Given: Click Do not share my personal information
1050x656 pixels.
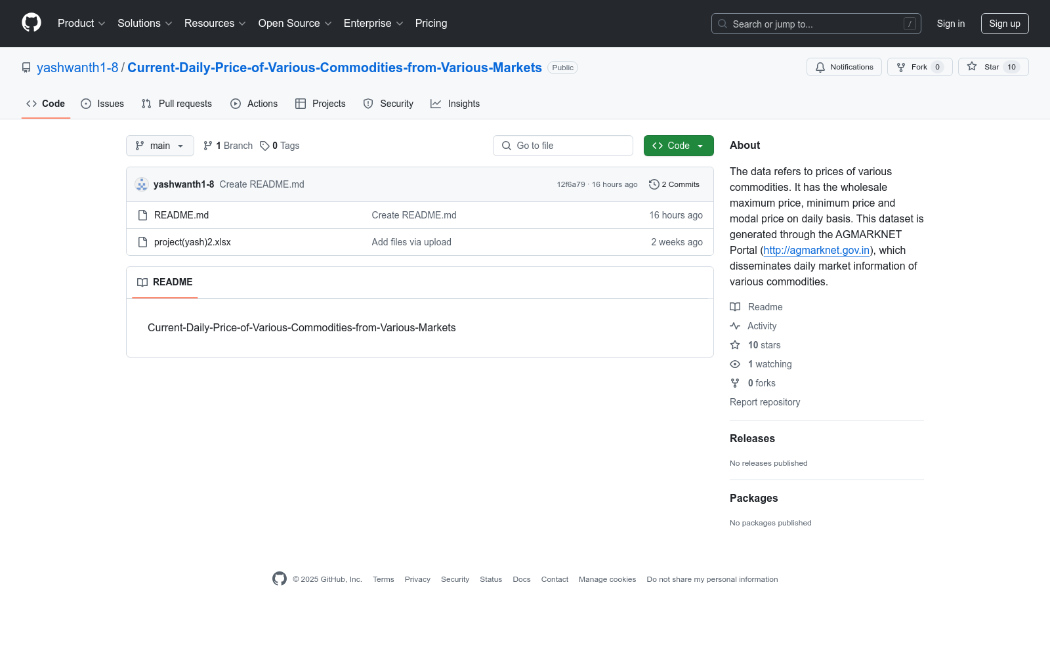Looking at the screenshot, I should tap(712, 579).
